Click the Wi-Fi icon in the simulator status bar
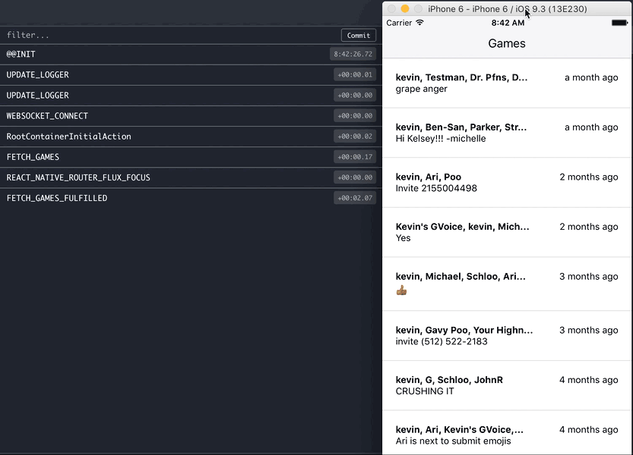 pos(419,23)
